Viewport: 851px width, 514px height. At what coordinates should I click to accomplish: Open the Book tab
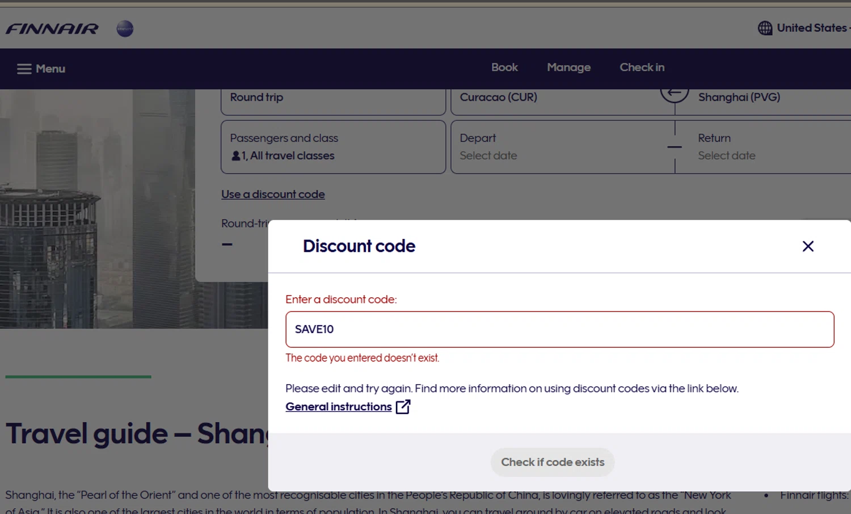pyautogui.click(x=504, y=68)
